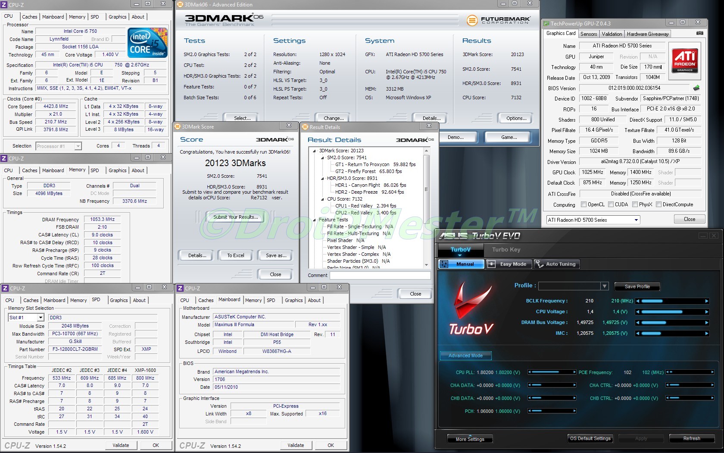The image size is (724, 453).
Task: Click the Advanced Mode button
Action: pos(465,355)
